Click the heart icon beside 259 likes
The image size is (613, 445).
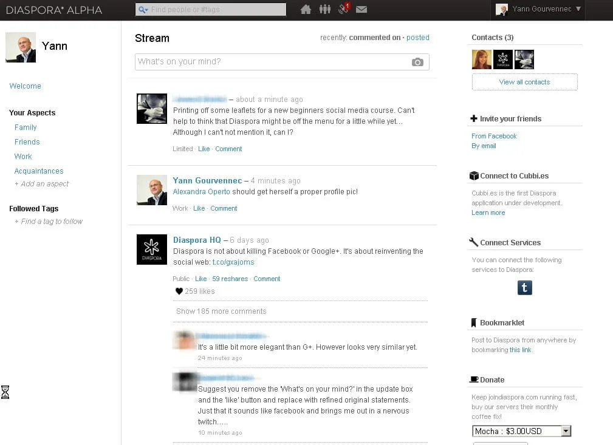[179, 291]
